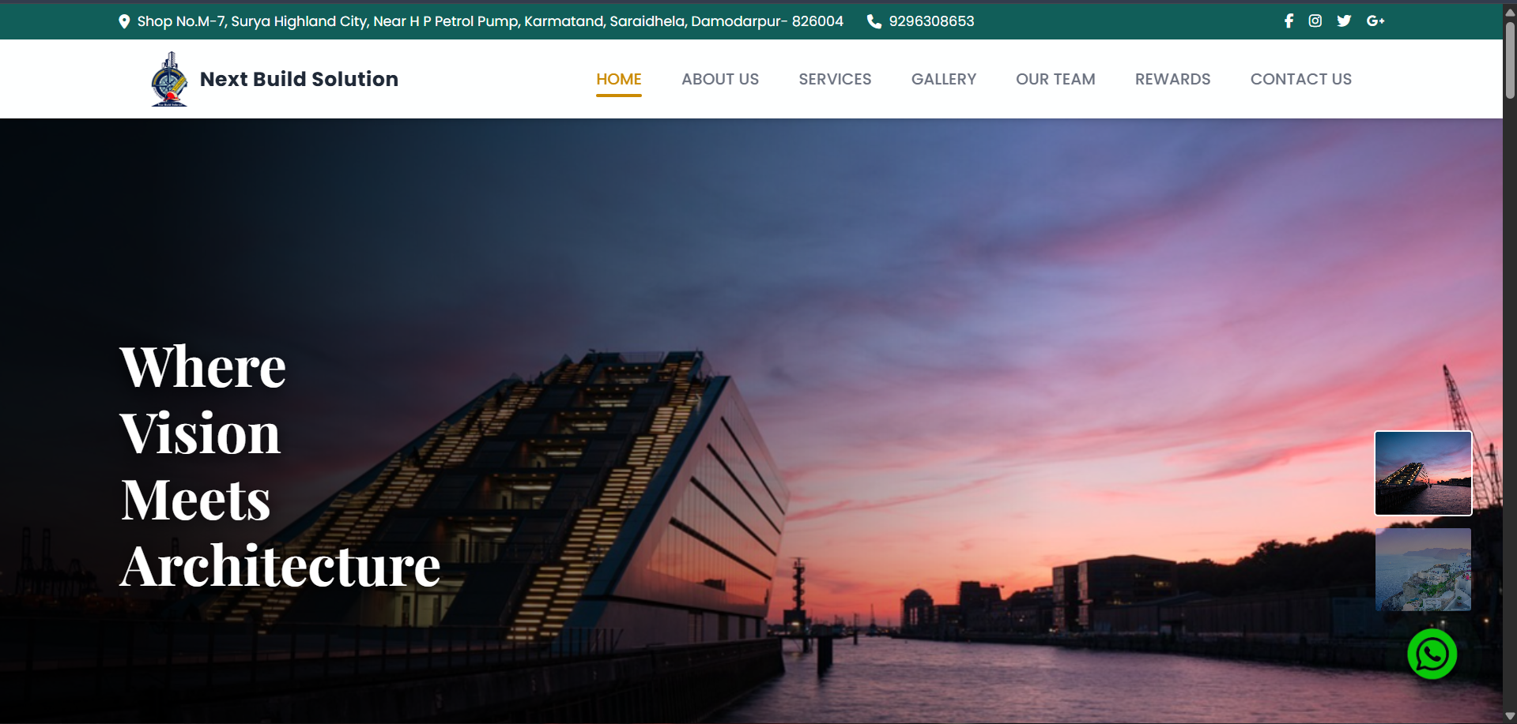Viewport: 1517px width, 724px height.
Task: Click the phone handset icon
Action: [x=874, y=22]
